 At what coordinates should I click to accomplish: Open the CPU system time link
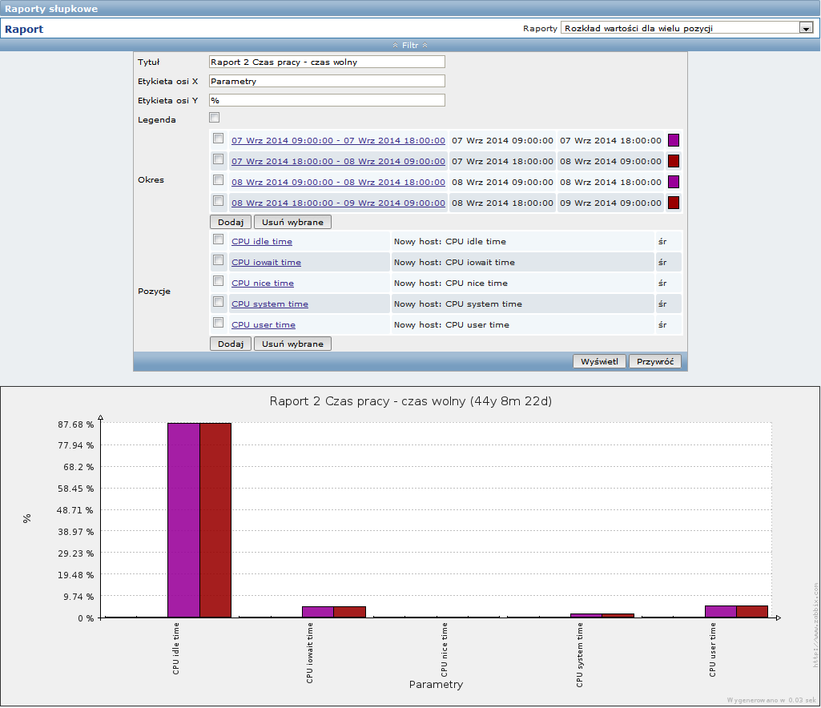[x=270, y=304]
